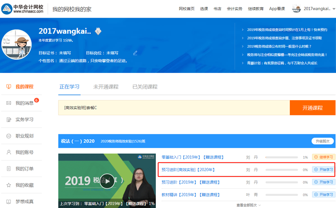
Task: Click 开始学习 for 预习进阶 2019年 赠送课程
Action: point(323,182)
